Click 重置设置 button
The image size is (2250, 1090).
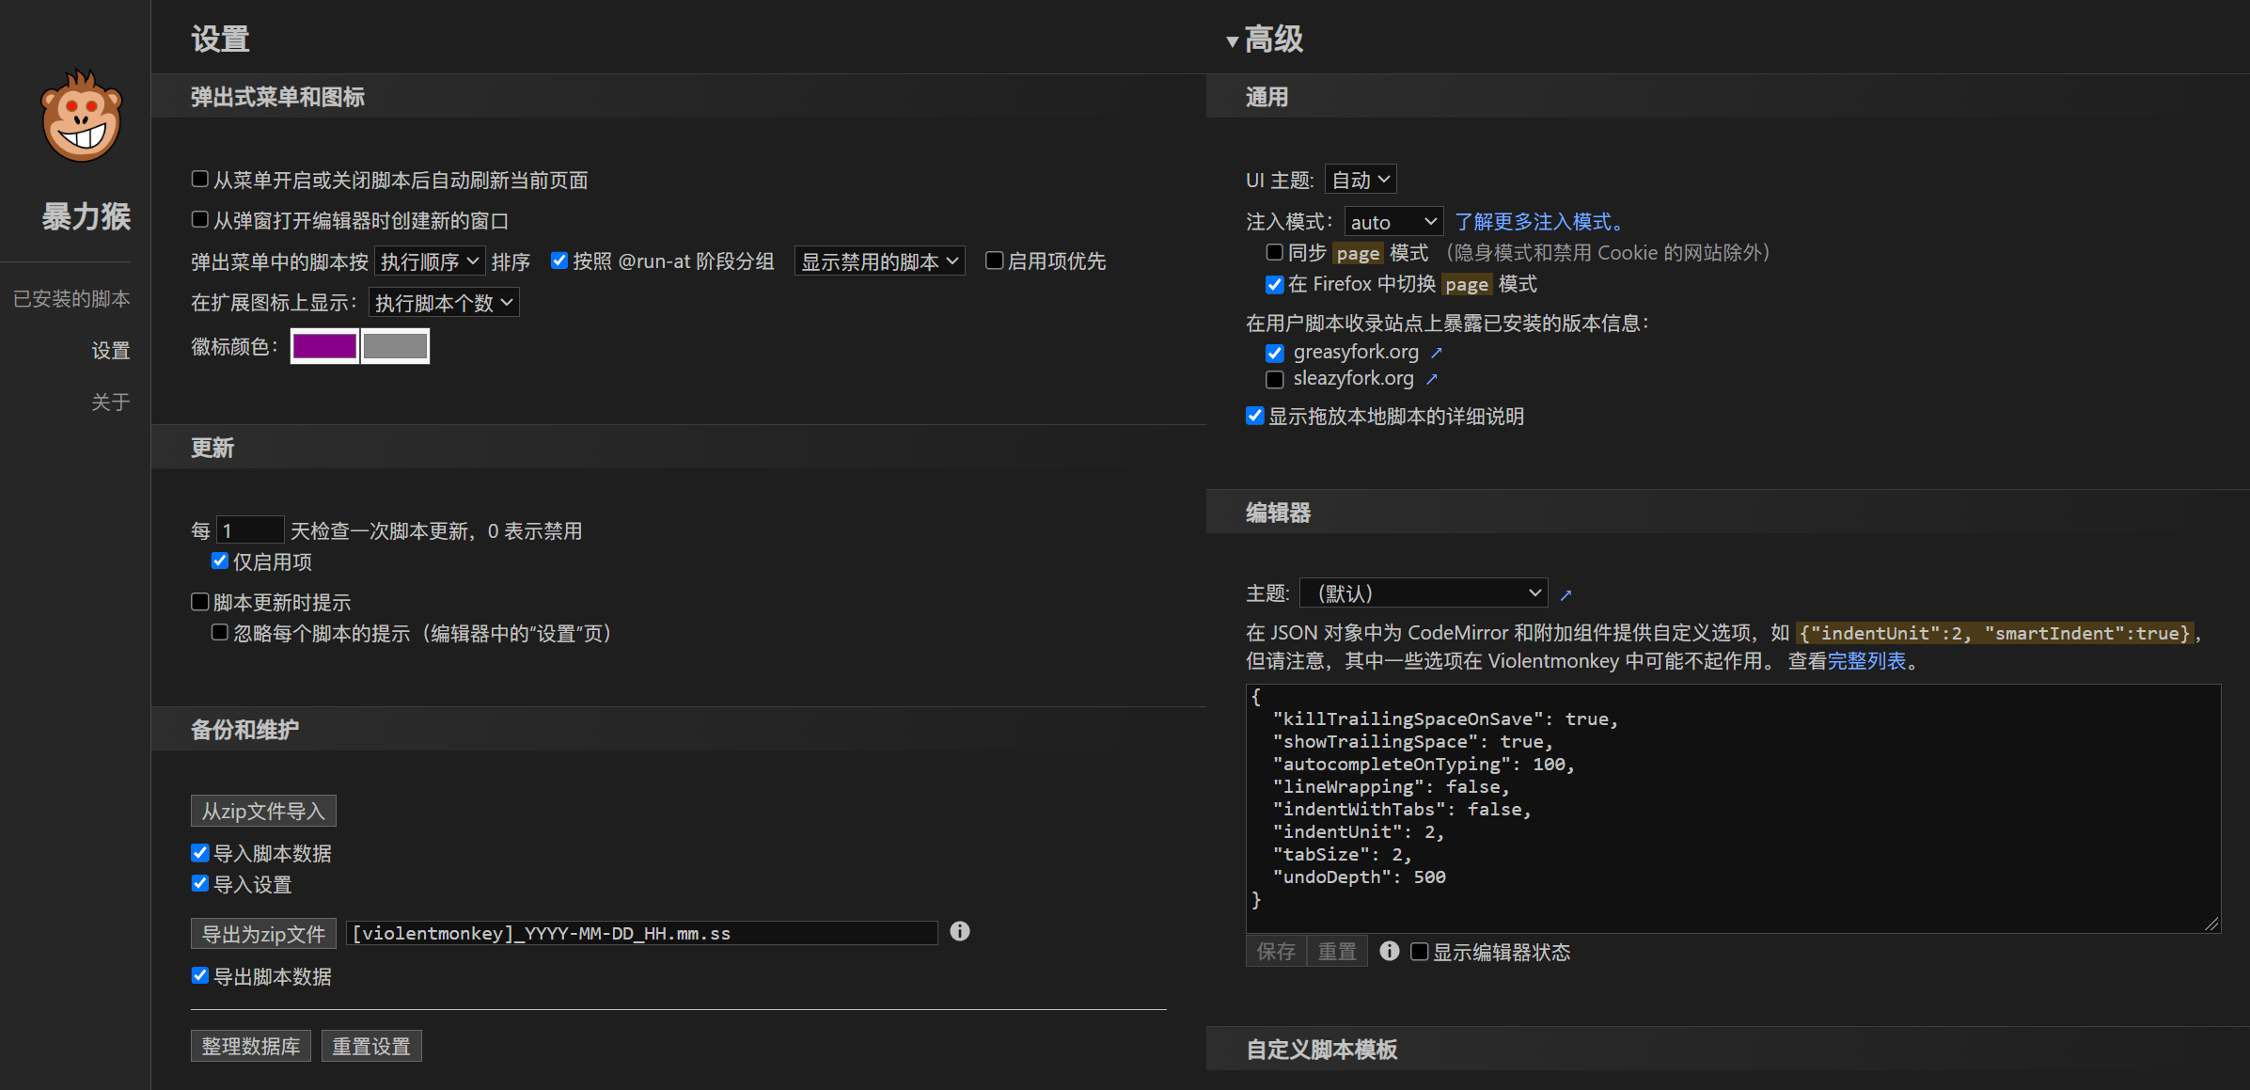pos(371,1046)
